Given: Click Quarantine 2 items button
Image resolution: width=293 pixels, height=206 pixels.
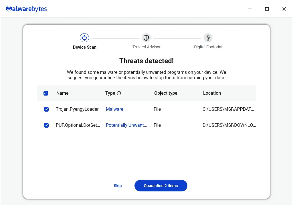Looking at the screenshot, I should click(x=161, y=186).
